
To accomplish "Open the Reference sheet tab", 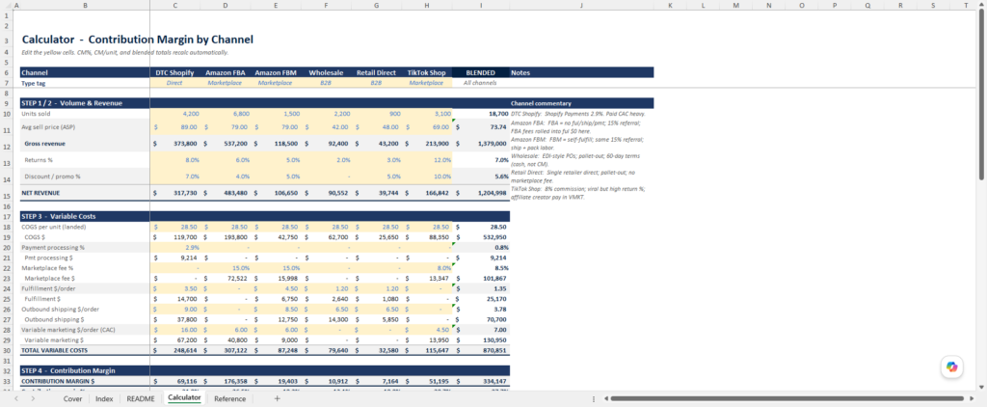I will click(229, 399).
